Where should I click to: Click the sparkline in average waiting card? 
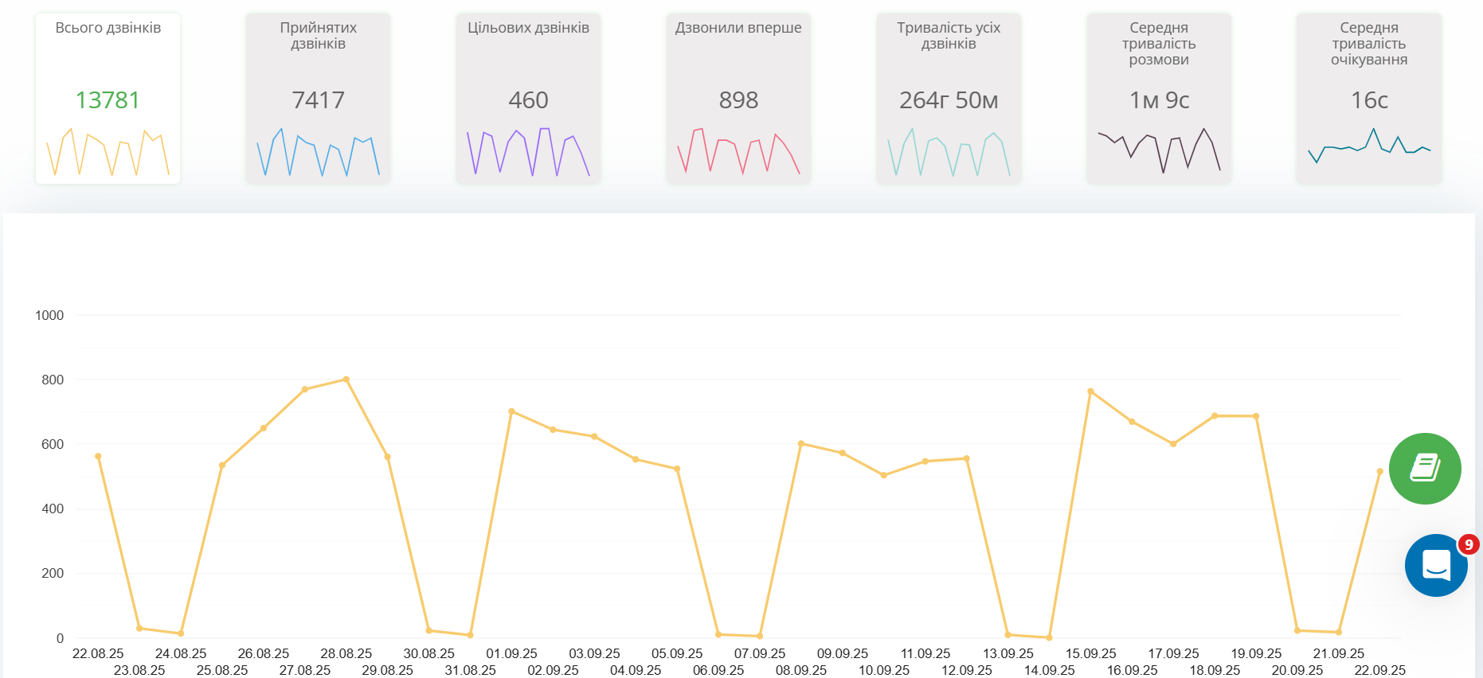[x=1369, y=146]
